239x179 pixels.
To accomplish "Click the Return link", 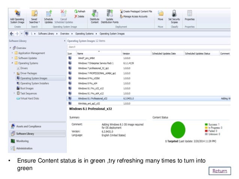I will (220, 171).
